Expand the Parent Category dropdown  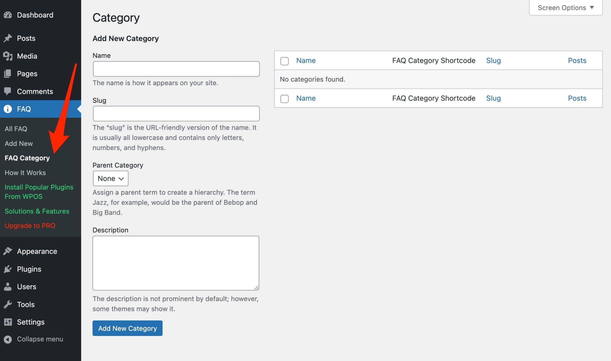110,178
